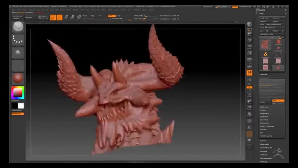Open the red MatCap material selector
The image size is (298, 168).
(18, 78)
